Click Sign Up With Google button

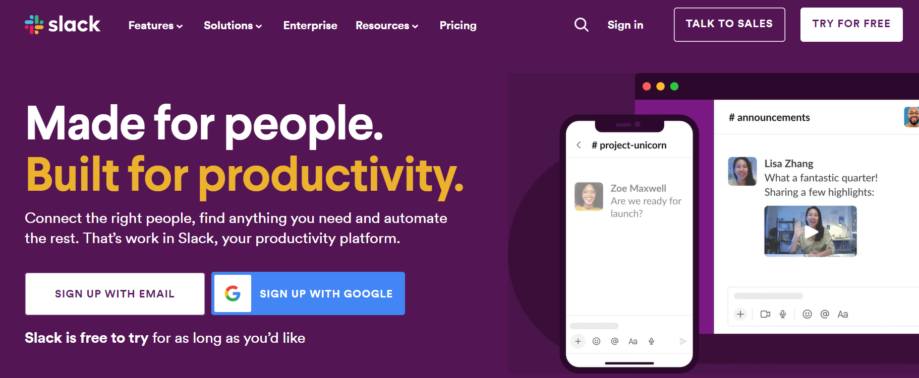[x=308, y=293]
